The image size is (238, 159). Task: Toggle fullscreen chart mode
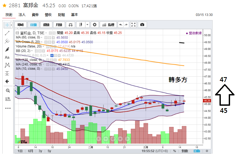[134, 25]
